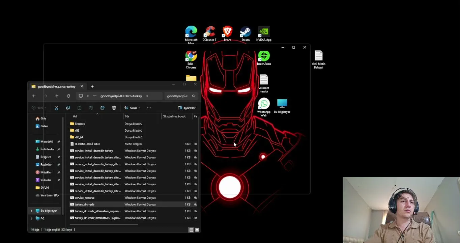Switch to large icons view in status bar
460x243 pixels.
click(197, 230)
